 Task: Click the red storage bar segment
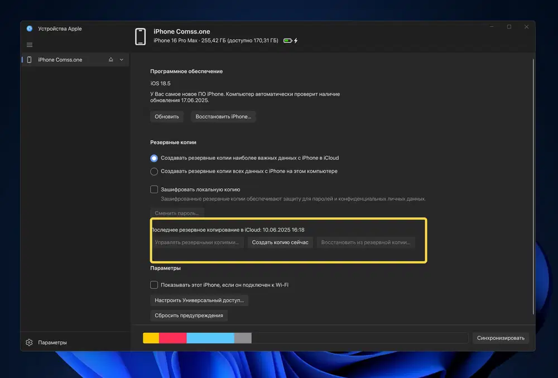pyautogui.click(x=172, y=338)
